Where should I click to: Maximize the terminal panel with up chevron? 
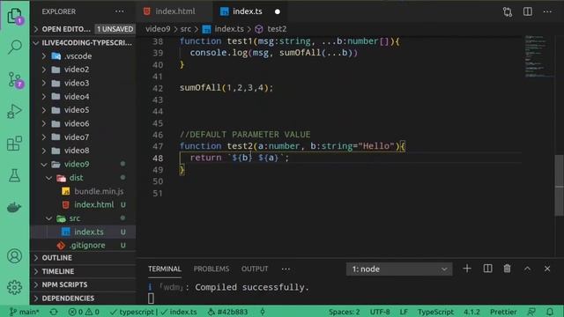click(527, 269)
